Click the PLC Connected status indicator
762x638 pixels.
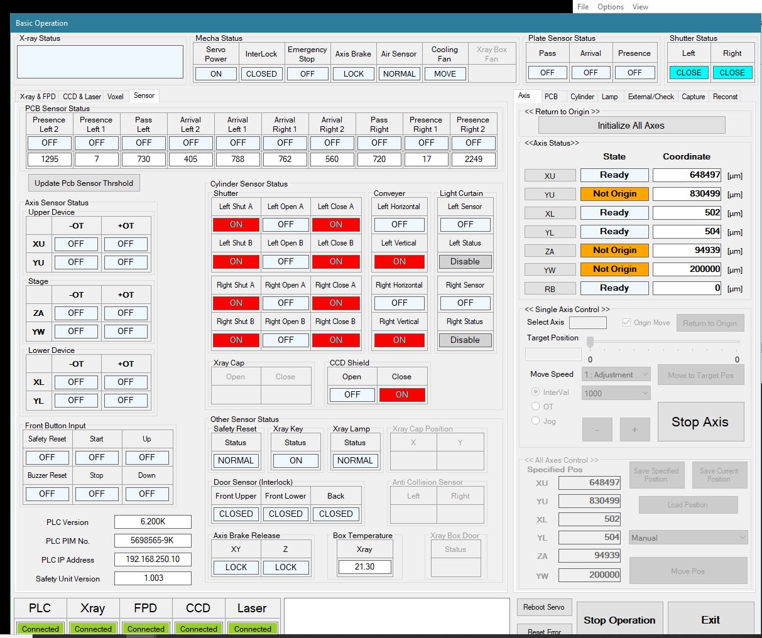[40, 629]
